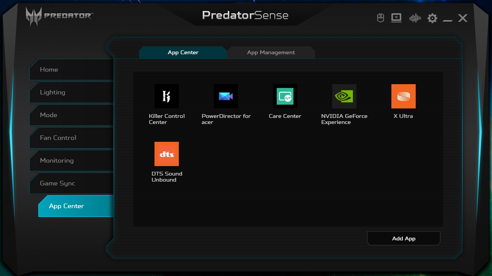Open PowerDirector for acer icon

click(225, 96)
